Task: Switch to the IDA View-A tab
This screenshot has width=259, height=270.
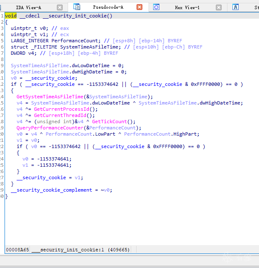Action: 29,7
